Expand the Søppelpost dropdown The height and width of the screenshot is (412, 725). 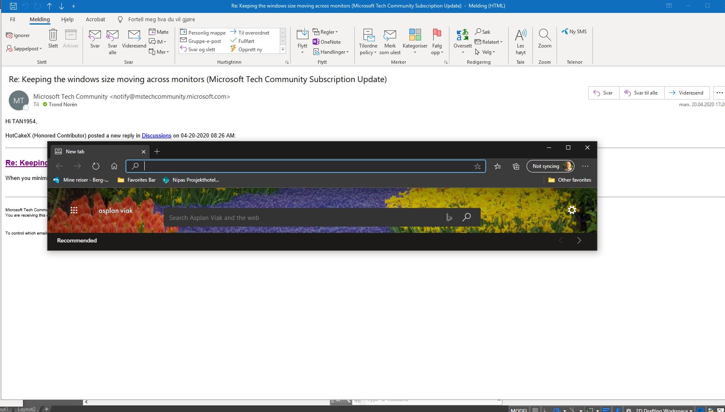tap(24, 49)
